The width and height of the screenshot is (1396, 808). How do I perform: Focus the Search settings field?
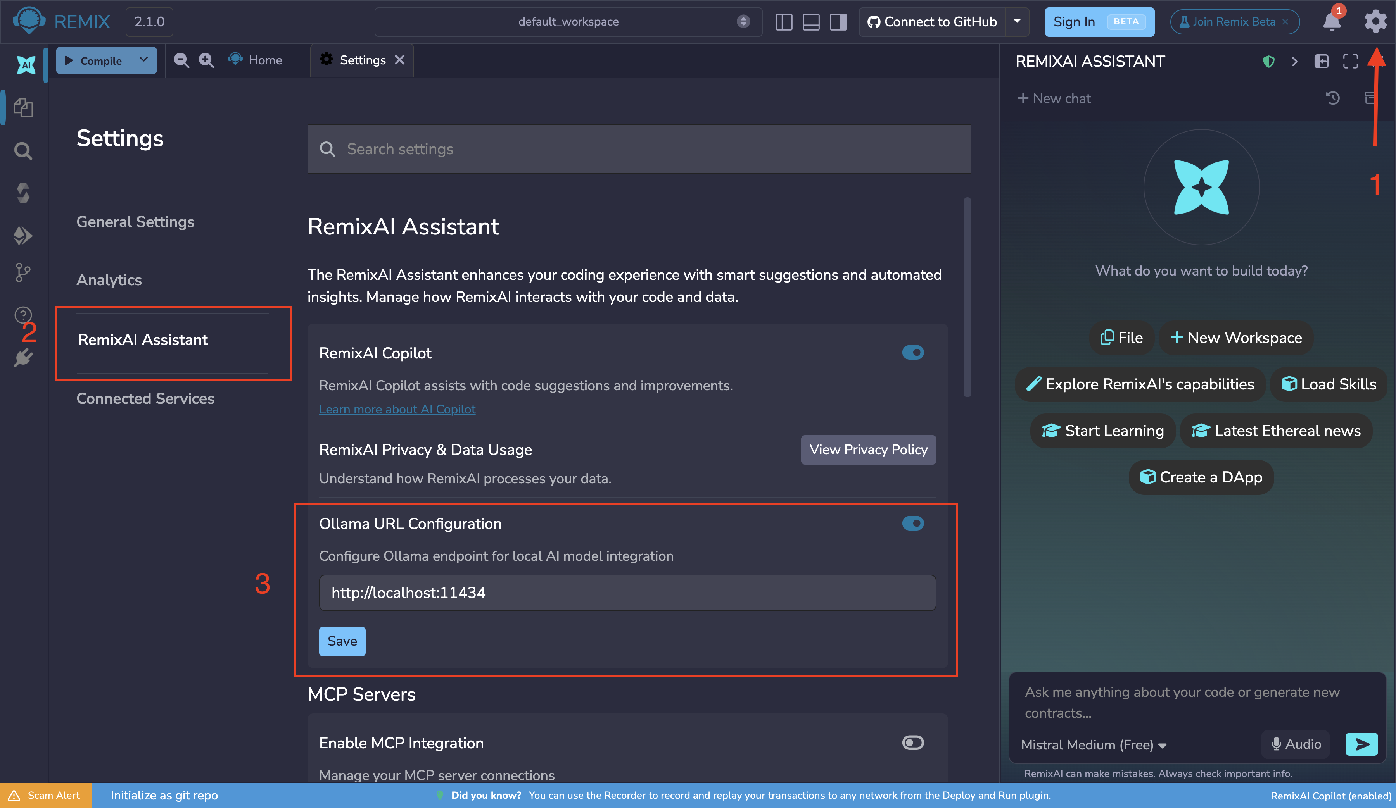pos(639,149)
